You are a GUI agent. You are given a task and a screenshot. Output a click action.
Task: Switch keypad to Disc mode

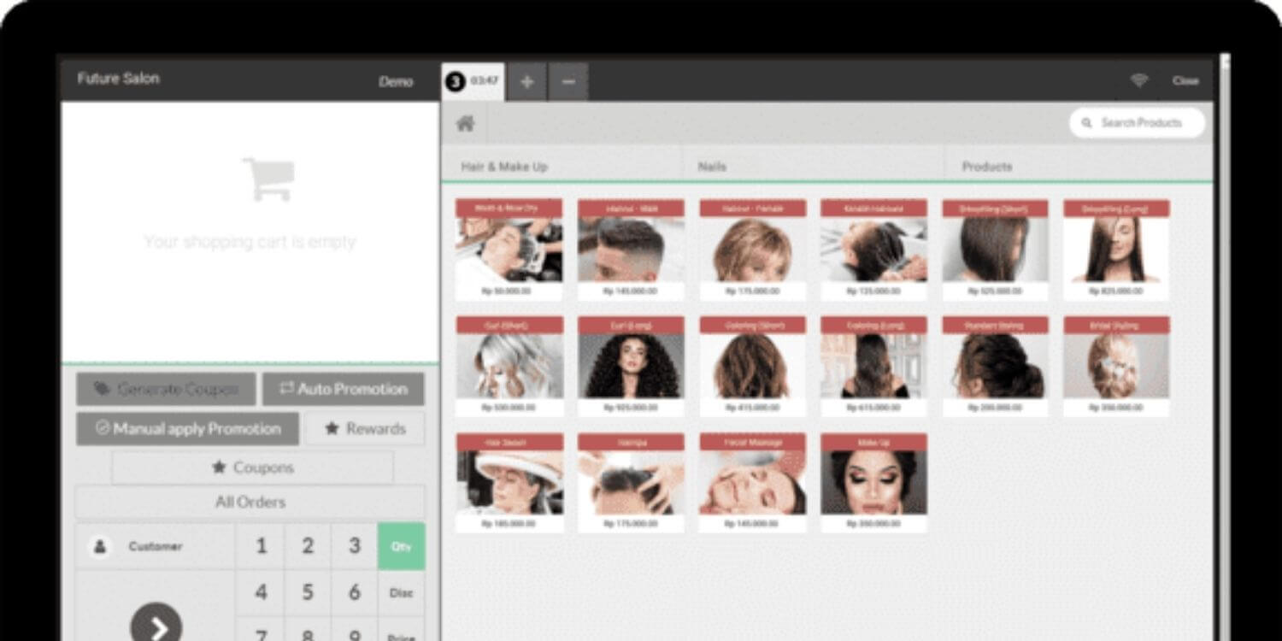401,592
